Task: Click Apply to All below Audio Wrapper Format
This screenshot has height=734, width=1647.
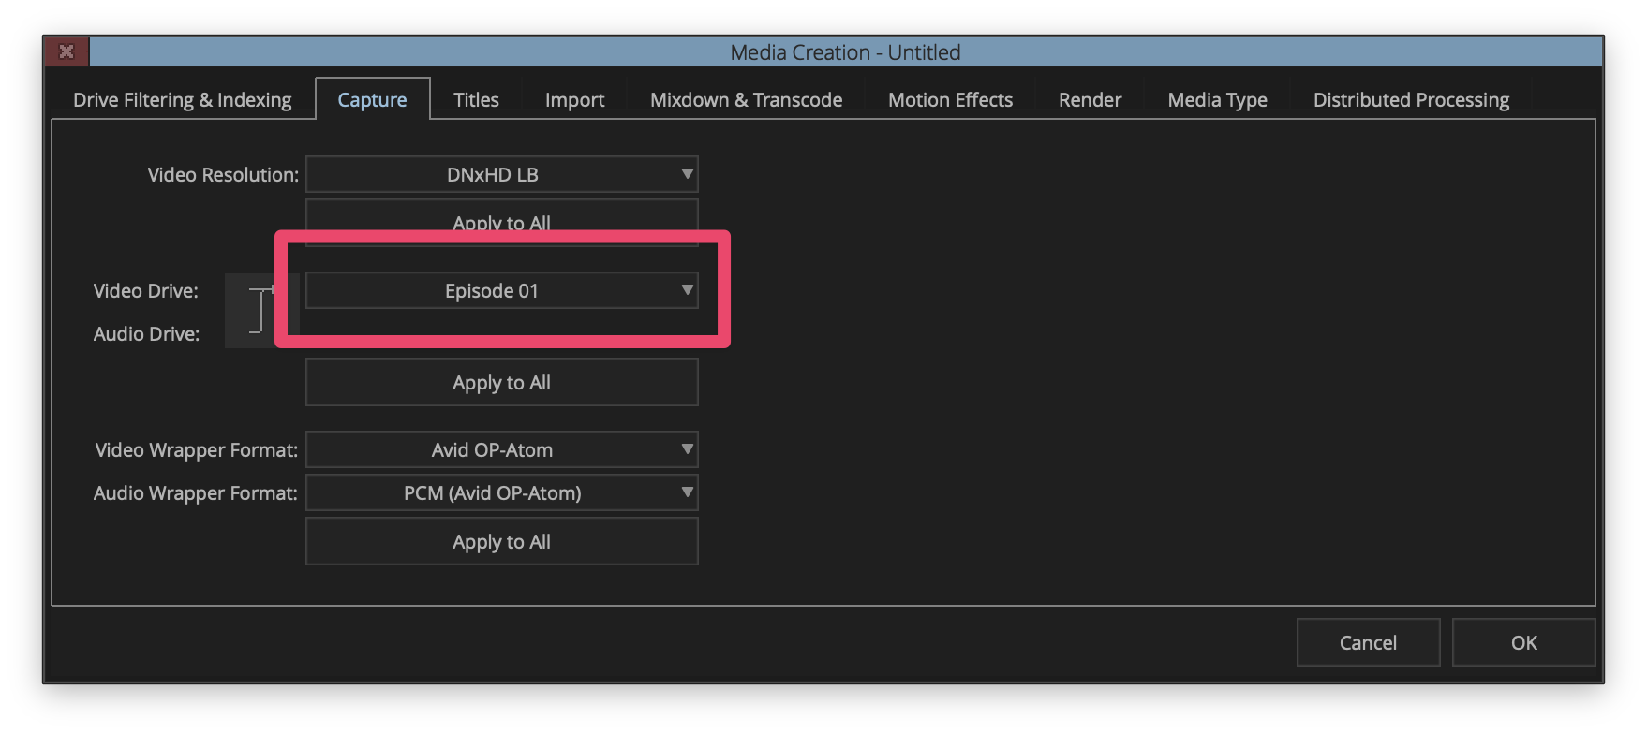Action: (x=501, y=542)
